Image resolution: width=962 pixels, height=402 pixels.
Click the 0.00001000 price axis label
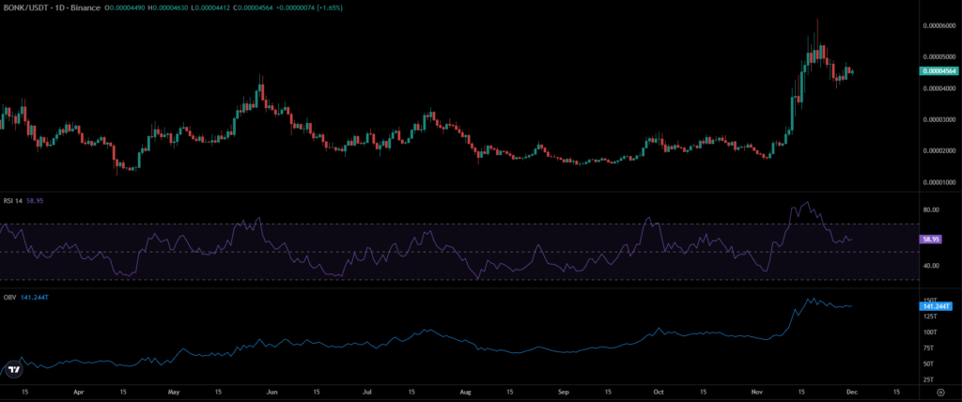[x=939, y=182]
